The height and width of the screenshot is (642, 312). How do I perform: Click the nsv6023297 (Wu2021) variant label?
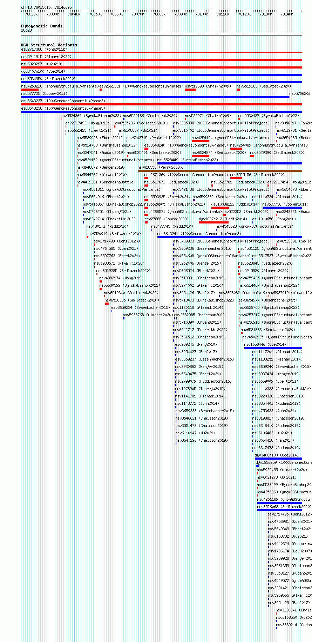tap(41, 64)
